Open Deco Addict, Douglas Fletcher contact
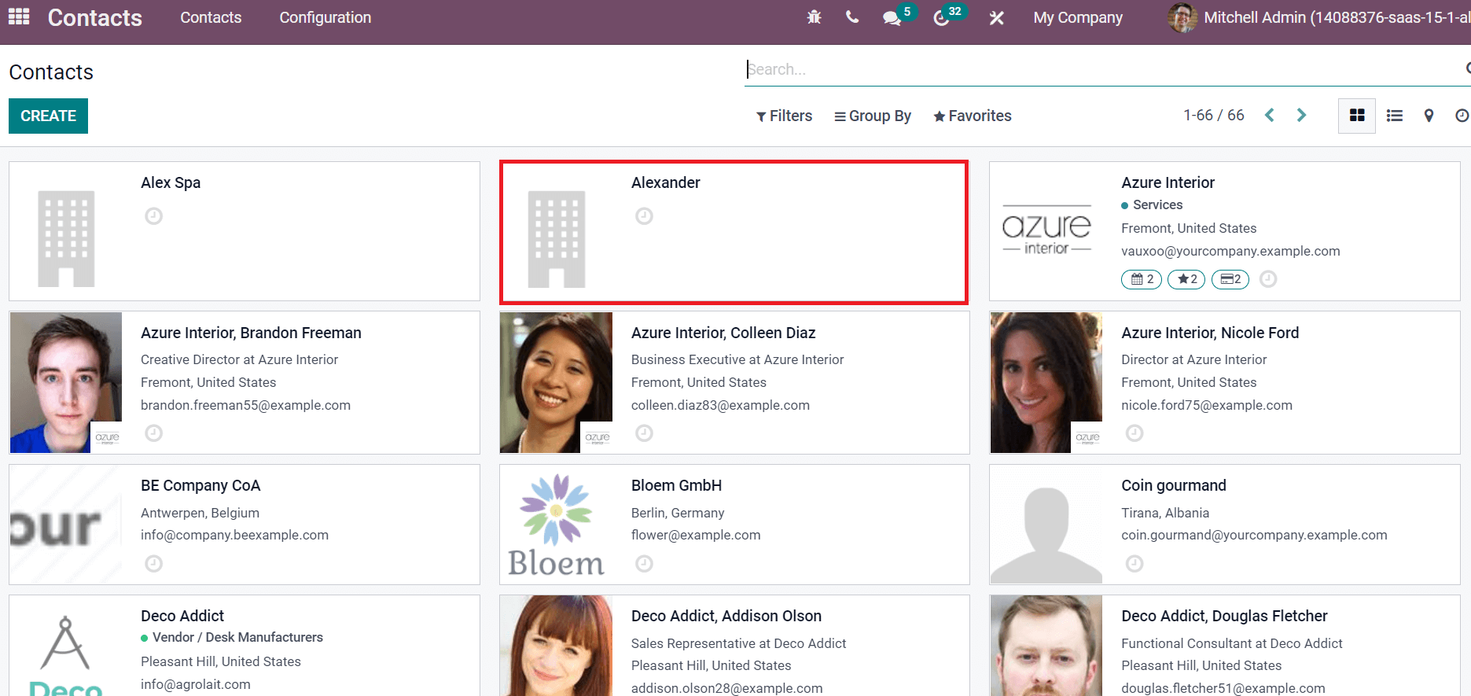This screenshot has width=1471, height=696. click(1225, 646)
